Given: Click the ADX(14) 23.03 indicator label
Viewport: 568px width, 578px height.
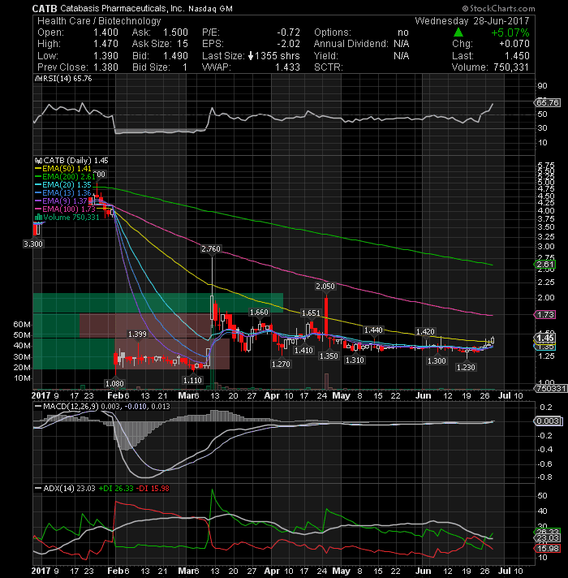Looking at the screenshot, I should 69,489.
